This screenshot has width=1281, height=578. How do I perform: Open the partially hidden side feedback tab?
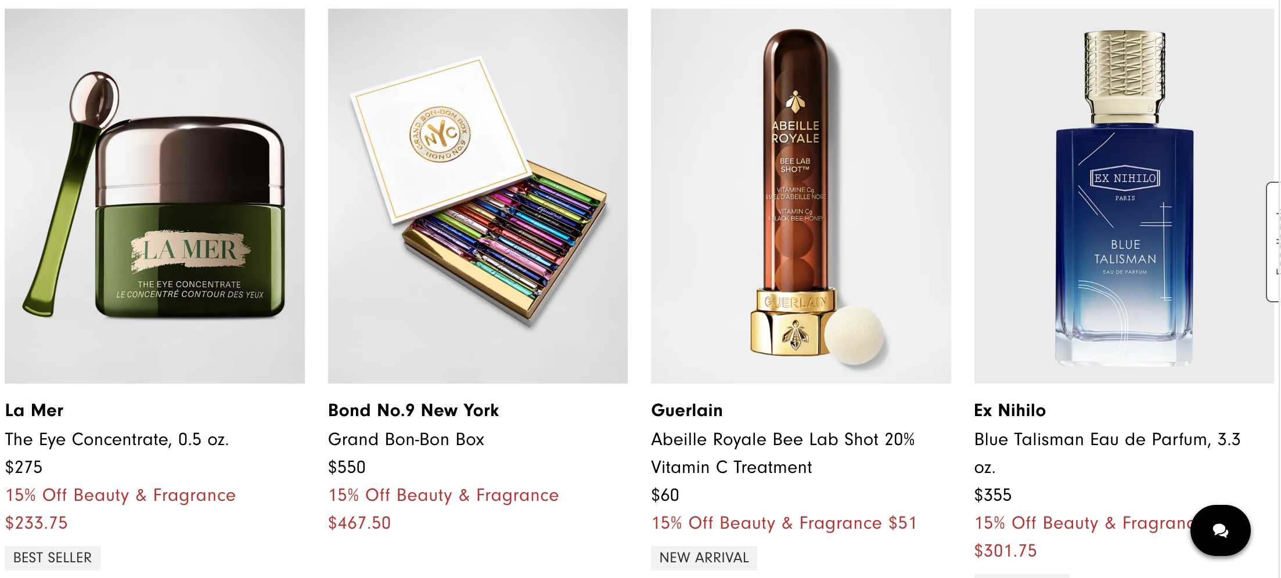[x=1274, y=242]
